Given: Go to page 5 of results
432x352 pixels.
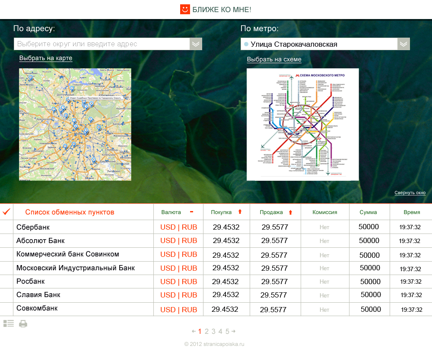Looking at the screenshot, I should 227,332.
